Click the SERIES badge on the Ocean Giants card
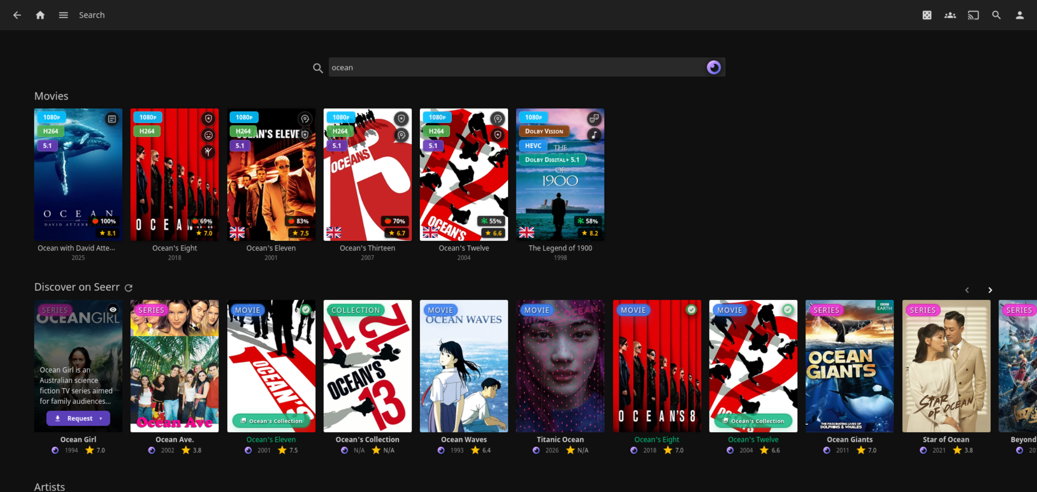The width and height of the screenshot is (1037, 492). [826, 310]
